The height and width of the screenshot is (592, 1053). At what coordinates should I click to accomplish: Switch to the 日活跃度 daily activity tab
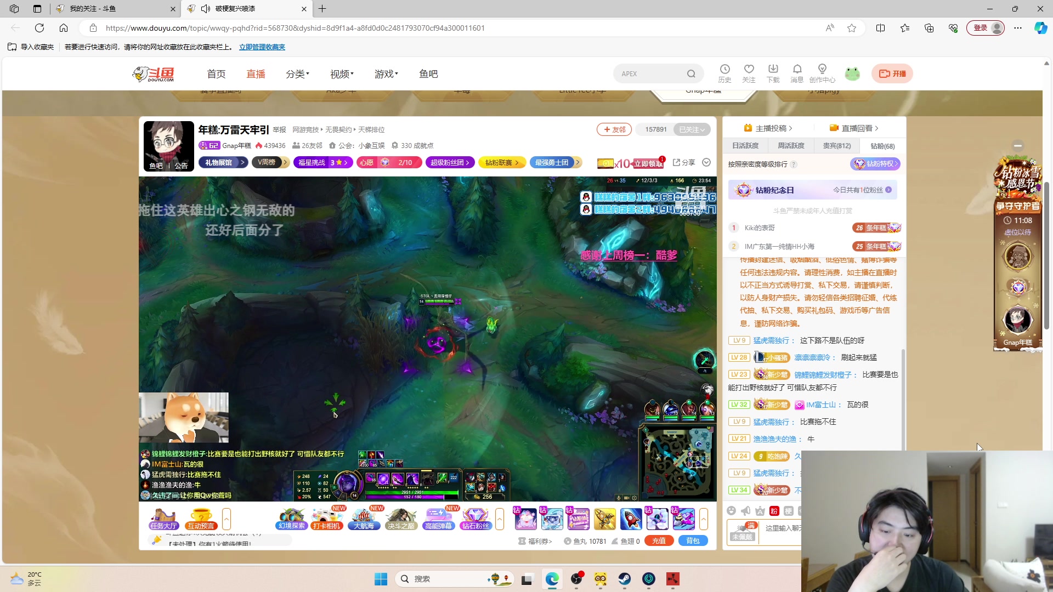coord(745,145)
